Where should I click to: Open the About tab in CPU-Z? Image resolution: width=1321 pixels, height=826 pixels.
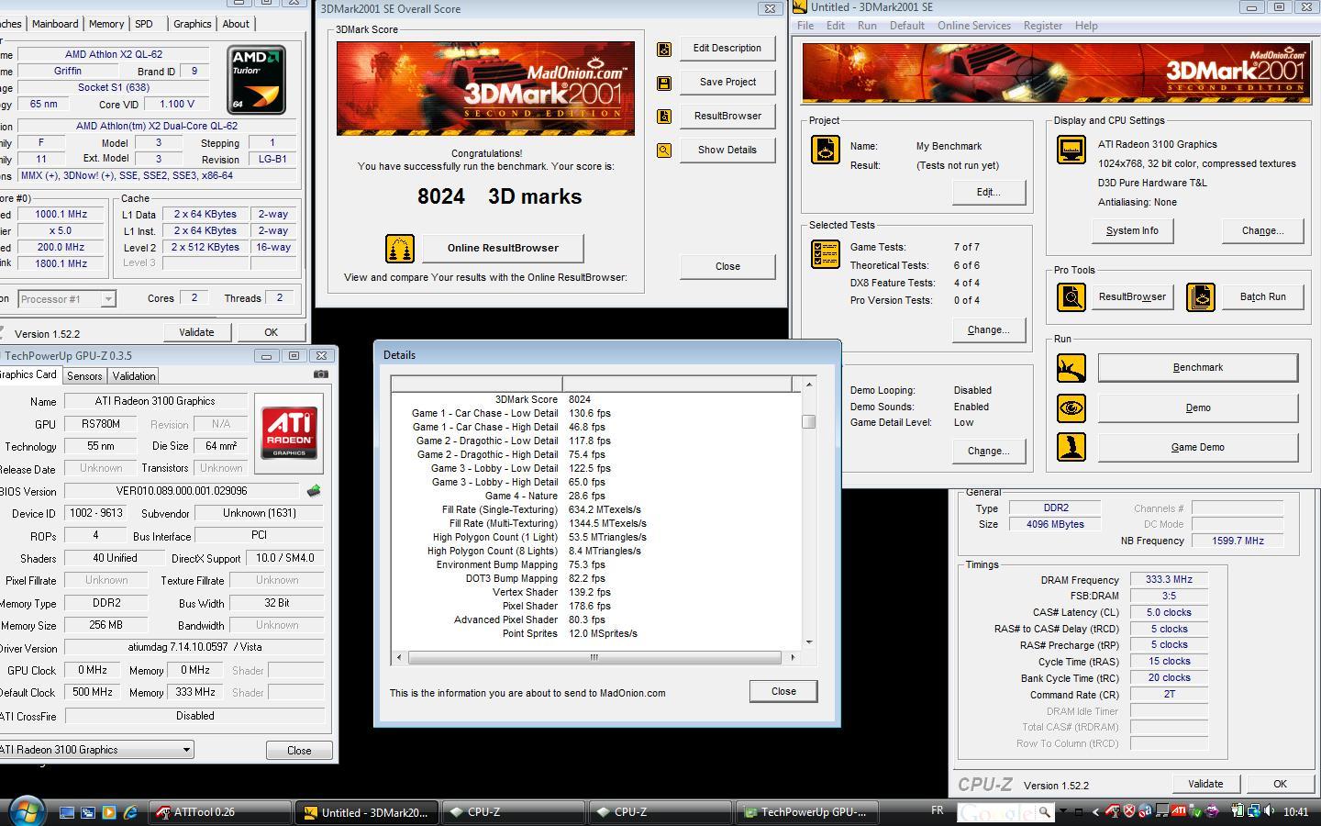click(236, 24)
